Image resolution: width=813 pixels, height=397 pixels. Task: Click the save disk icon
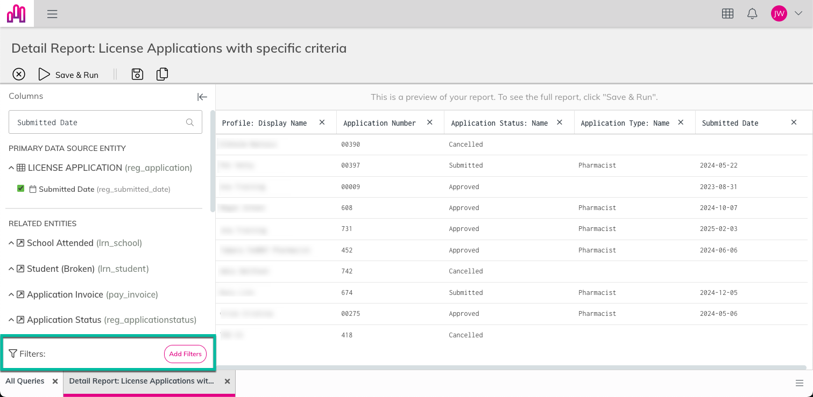click(x=137, y=74)
